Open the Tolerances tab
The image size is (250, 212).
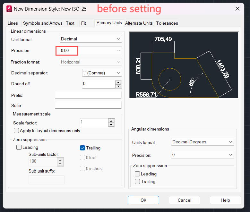click(x=167, y=23)
